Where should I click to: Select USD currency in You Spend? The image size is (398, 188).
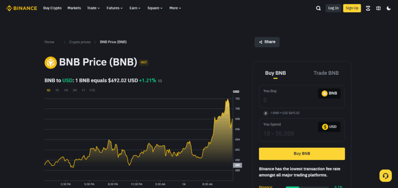tap(329, 127)
